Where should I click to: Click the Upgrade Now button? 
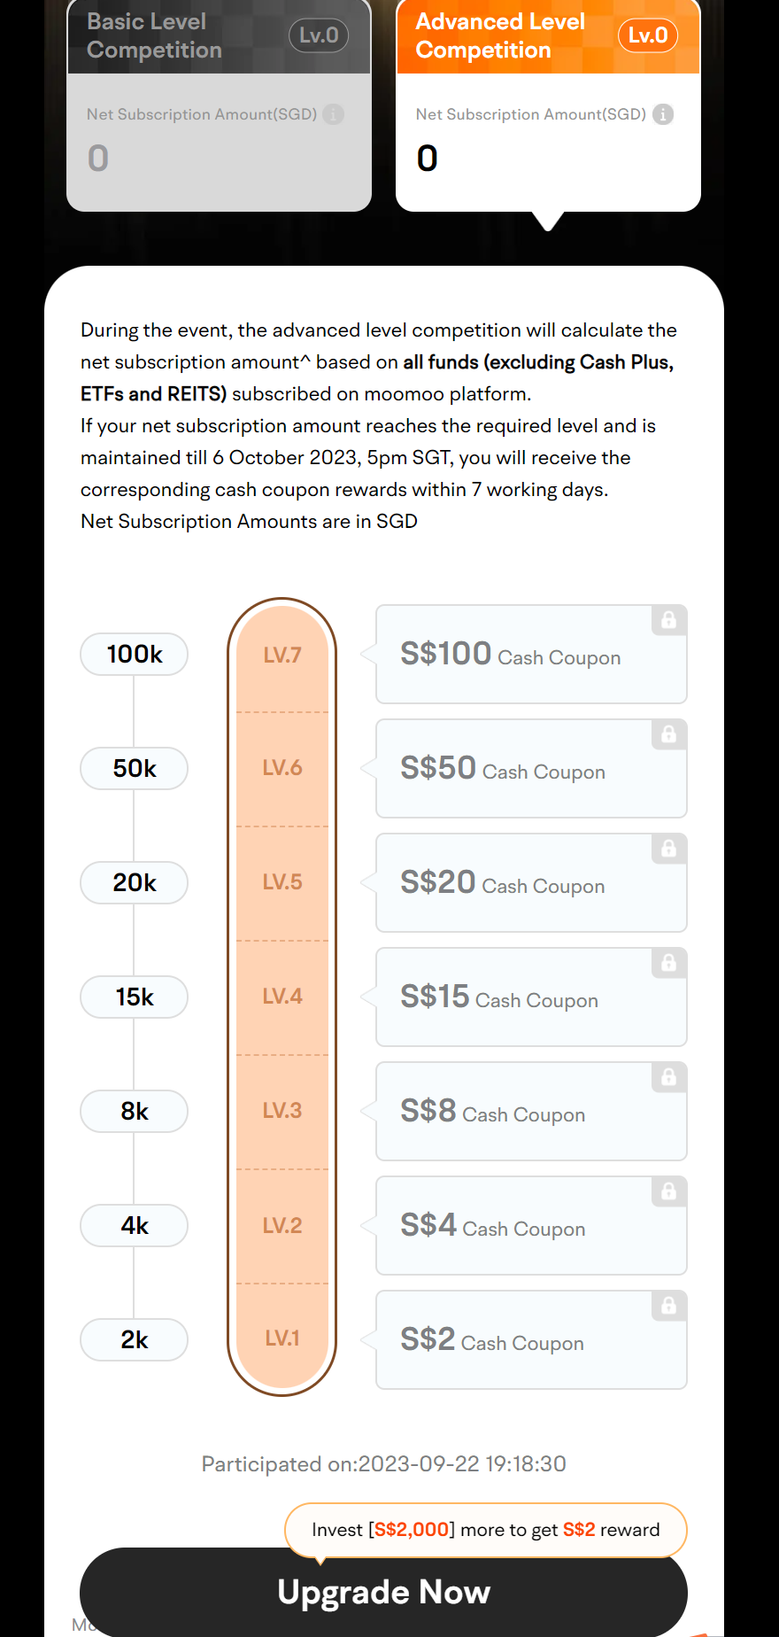tap(383, 1592)
